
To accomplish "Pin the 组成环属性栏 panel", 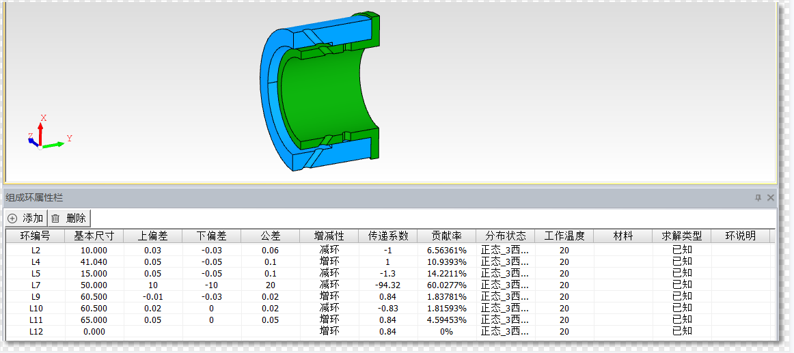I will point(758,197).
